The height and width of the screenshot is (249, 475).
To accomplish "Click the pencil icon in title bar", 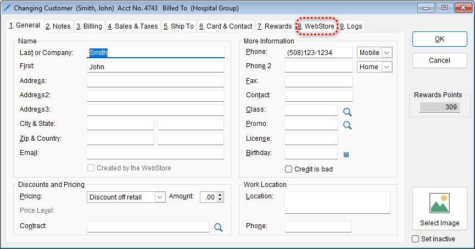I will point(7,8).
